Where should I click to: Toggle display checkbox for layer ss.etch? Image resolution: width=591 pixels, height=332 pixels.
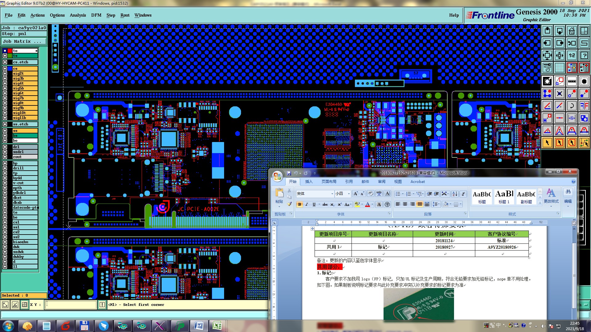(5, 124)
